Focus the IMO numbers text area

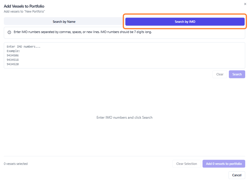click(124, 56)
